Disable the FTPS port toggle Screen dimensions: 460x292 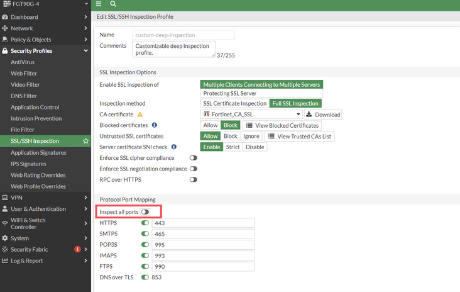tap(145, 266)
